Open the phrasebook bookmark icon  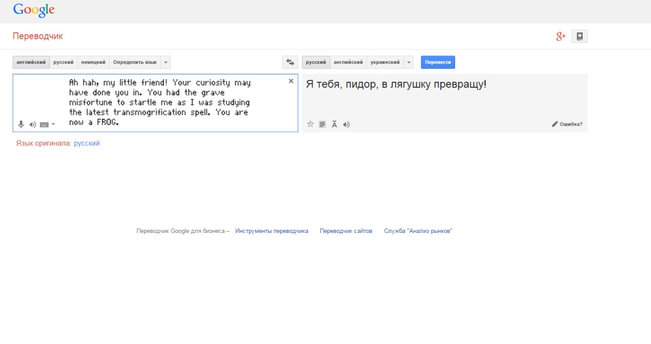580,36
